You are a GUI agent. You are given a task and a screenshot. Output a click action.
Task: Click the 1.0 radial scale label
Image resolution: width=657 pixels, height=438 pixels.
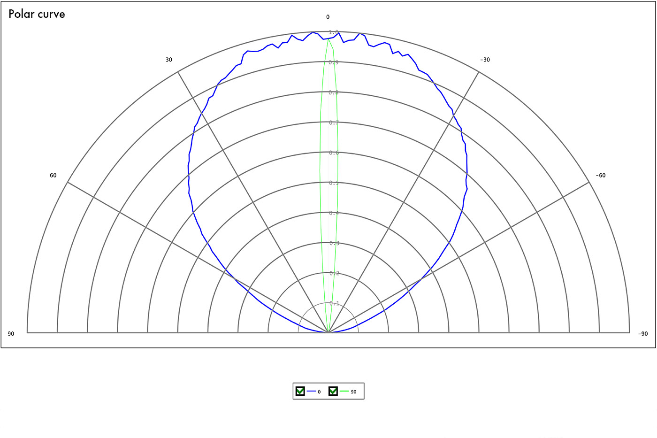click(x=334, y=32)
